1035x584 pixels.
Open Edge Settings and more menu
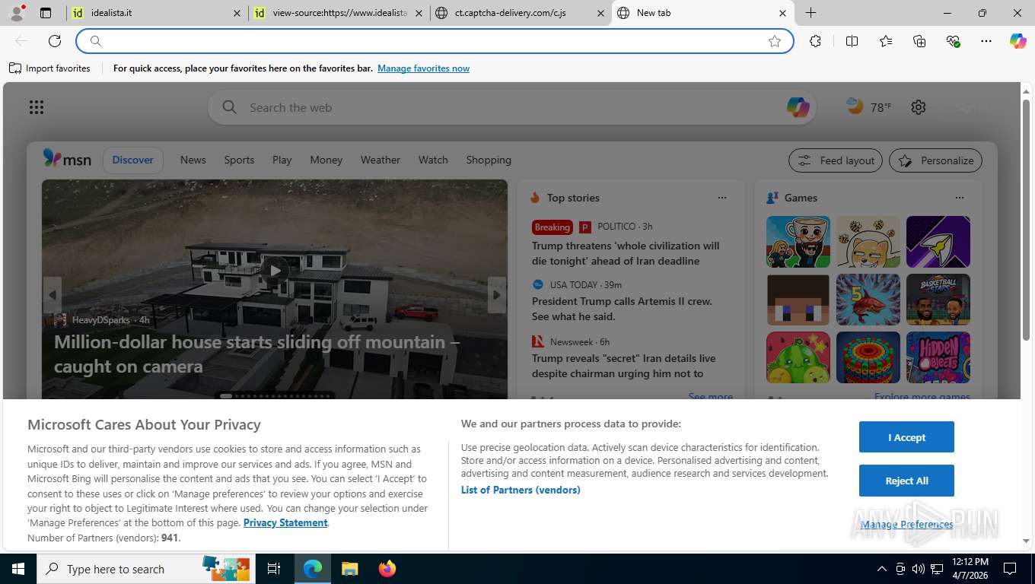tap(986, 41)
